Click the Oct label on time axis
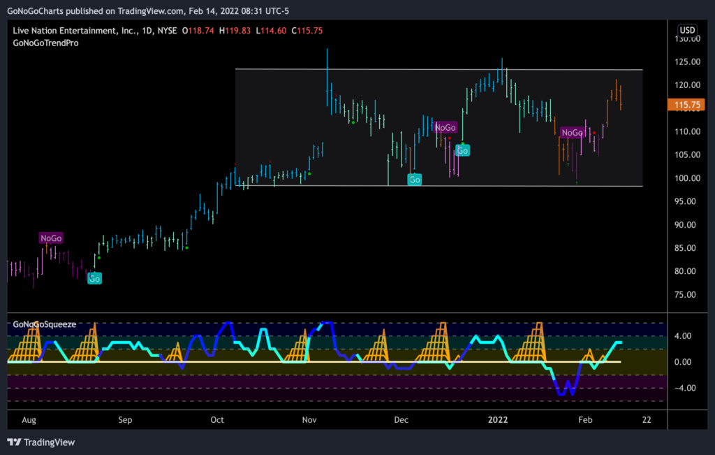715x455 pixels. click(217, 420)
